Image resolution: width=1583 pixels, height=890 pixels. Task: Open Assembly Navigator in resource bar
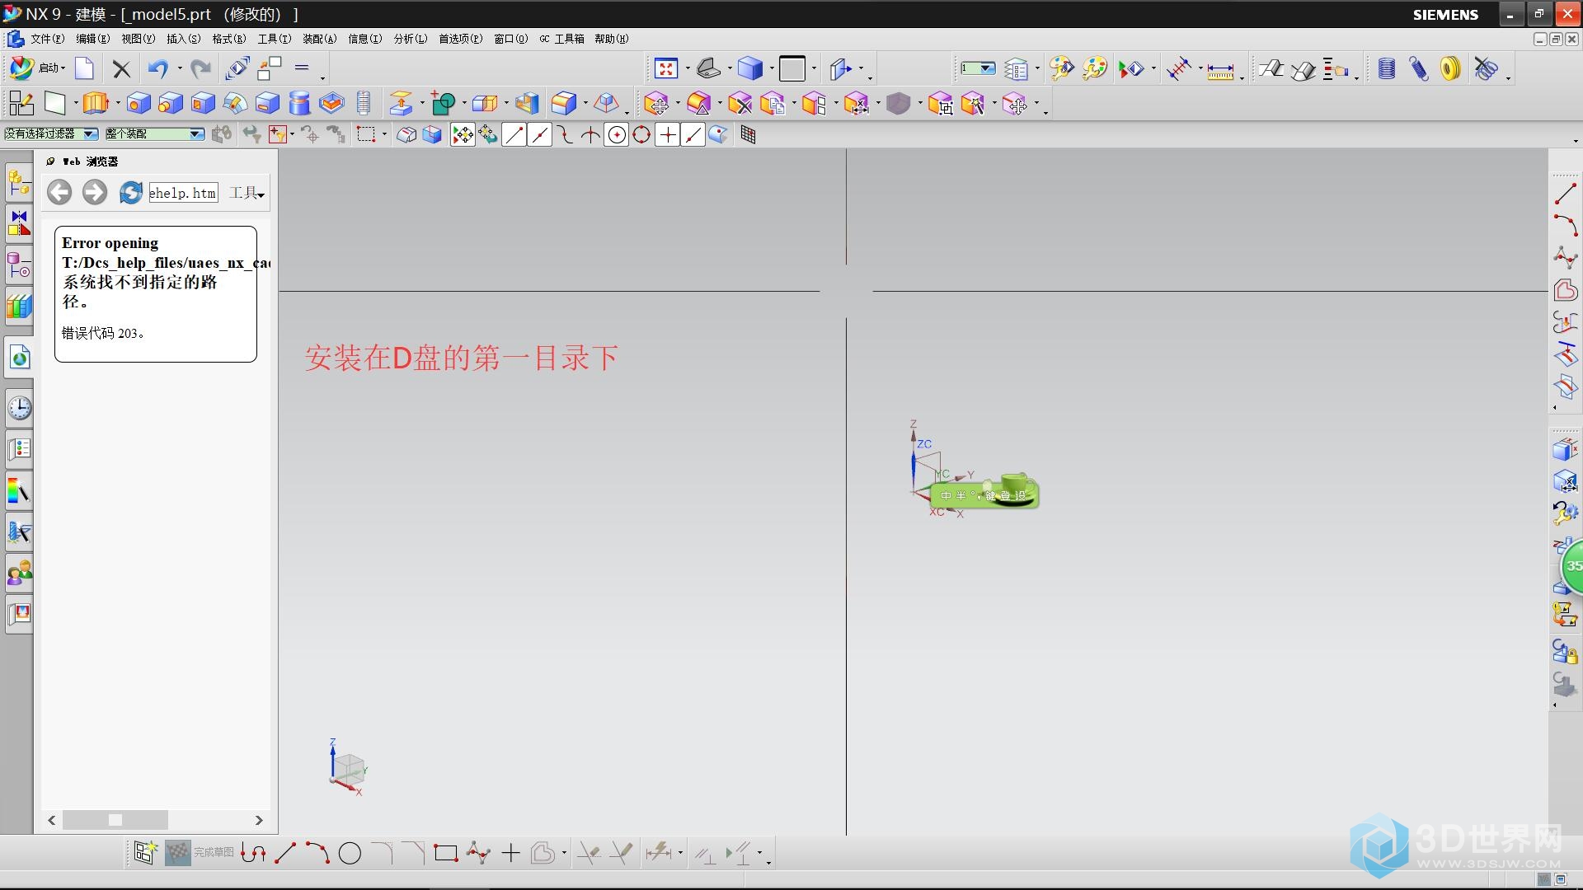point(20,182)
